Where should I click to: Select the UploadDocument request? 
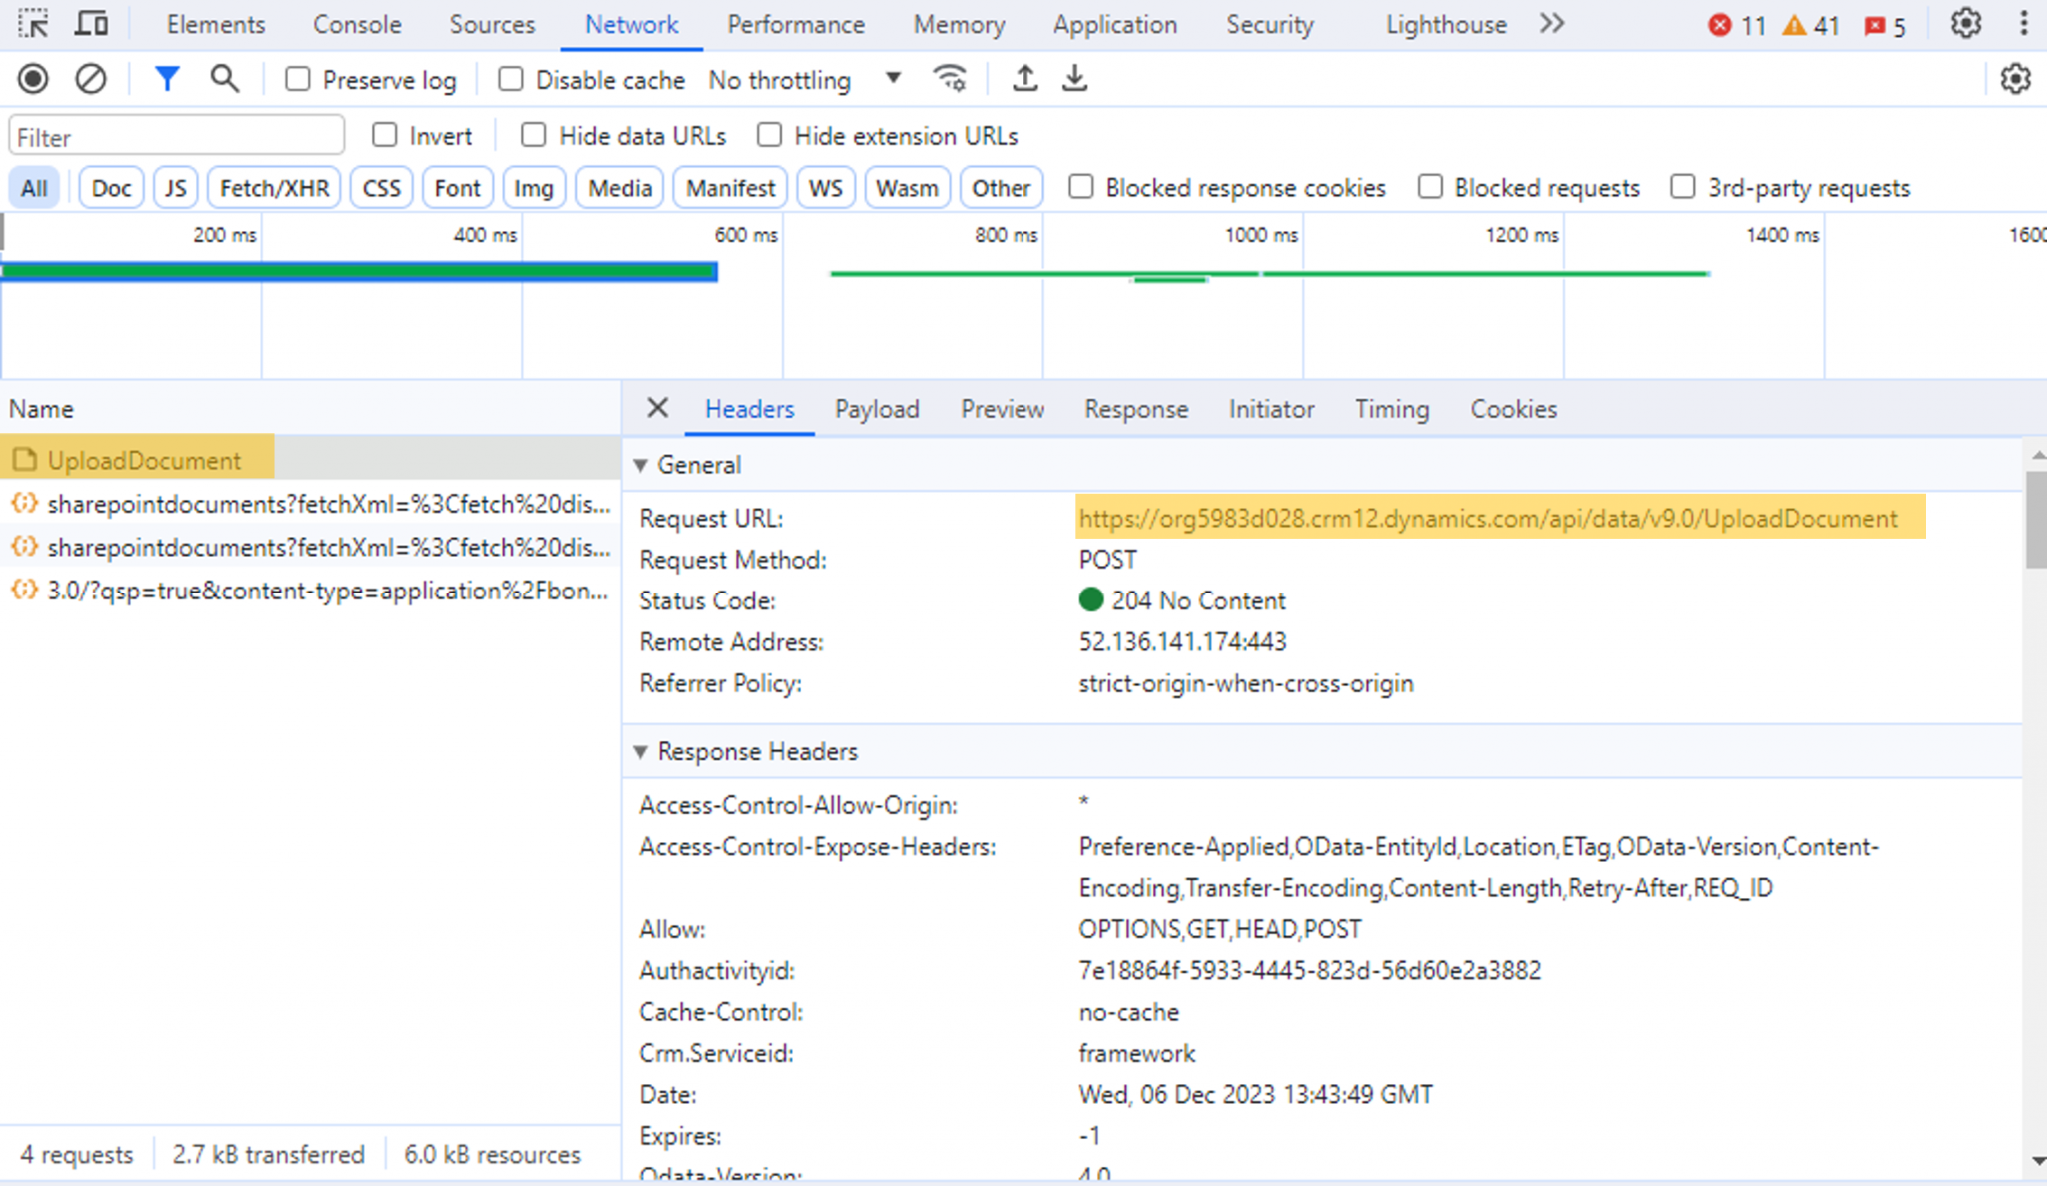tap(145, 459)
